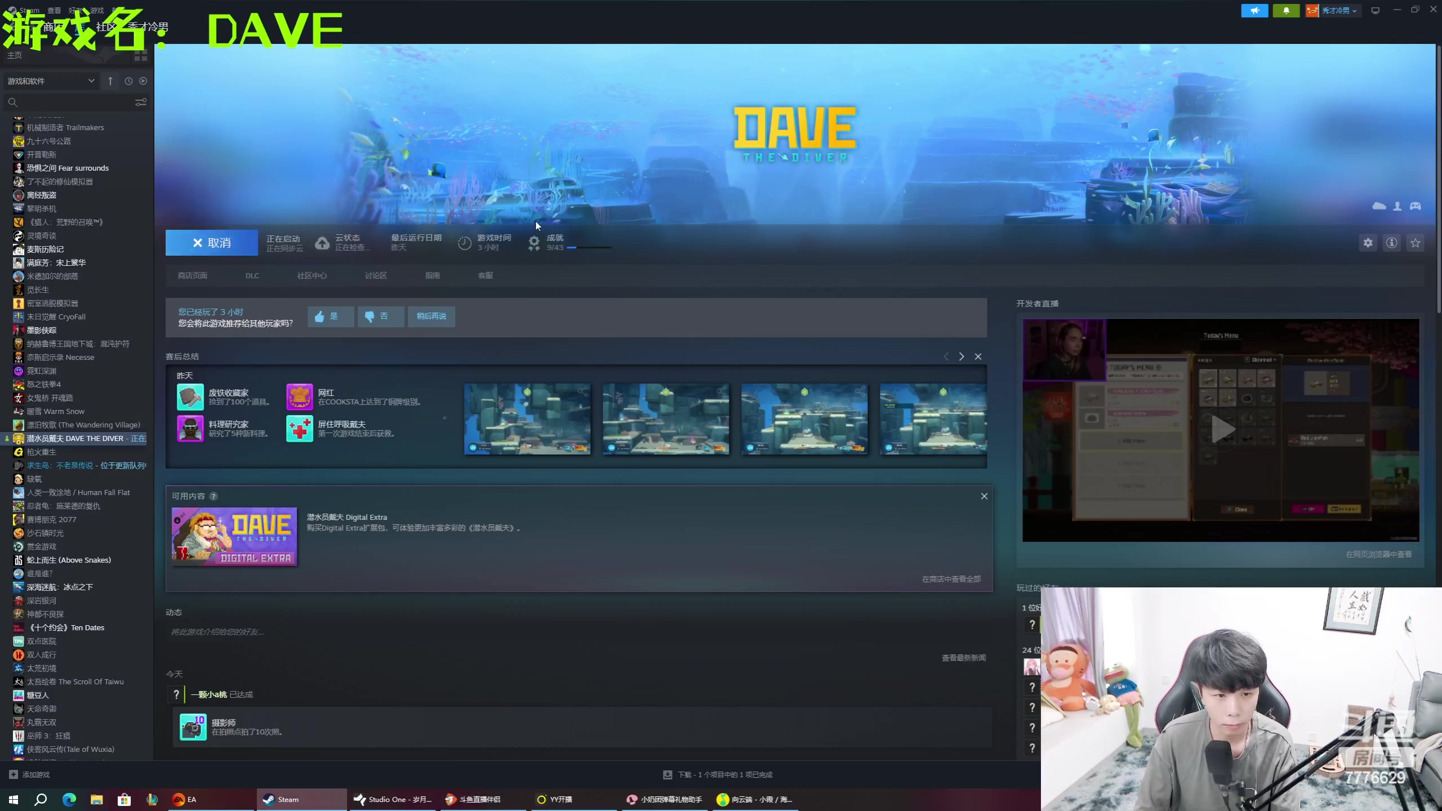This screenshot has height=811, width=1442.
Task: Open library filter options icon
Action: (x=141, y=102)
